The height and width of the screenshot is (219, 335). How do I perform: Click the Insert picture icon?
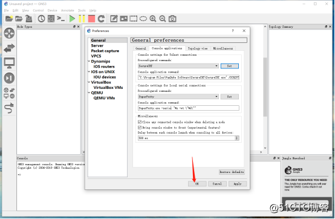tap(124, 19)
